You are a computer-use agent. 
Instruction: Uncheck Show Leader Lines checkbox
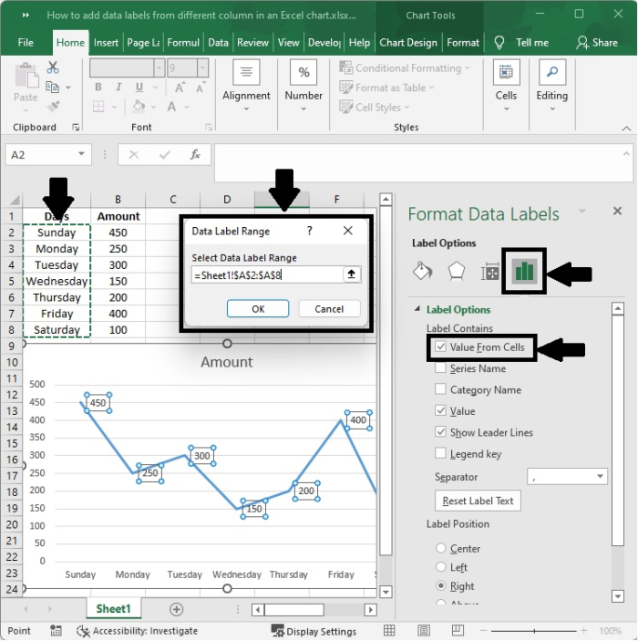pyautogui.click(x=440, y=431)
